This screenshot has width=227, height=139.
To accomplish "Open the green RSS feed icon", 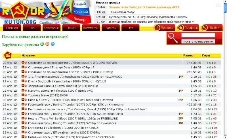I will [42, 44].
